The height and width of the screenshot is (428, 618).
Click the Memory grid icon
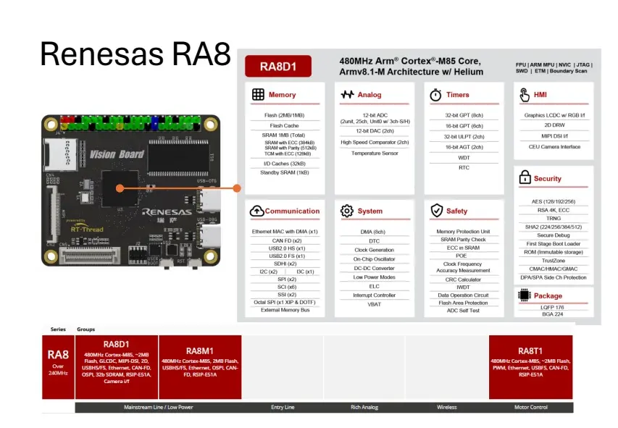(x=258, y=95)
